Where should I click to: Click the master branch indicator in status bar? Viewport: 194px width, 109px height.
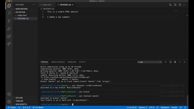tap(12, 107)
